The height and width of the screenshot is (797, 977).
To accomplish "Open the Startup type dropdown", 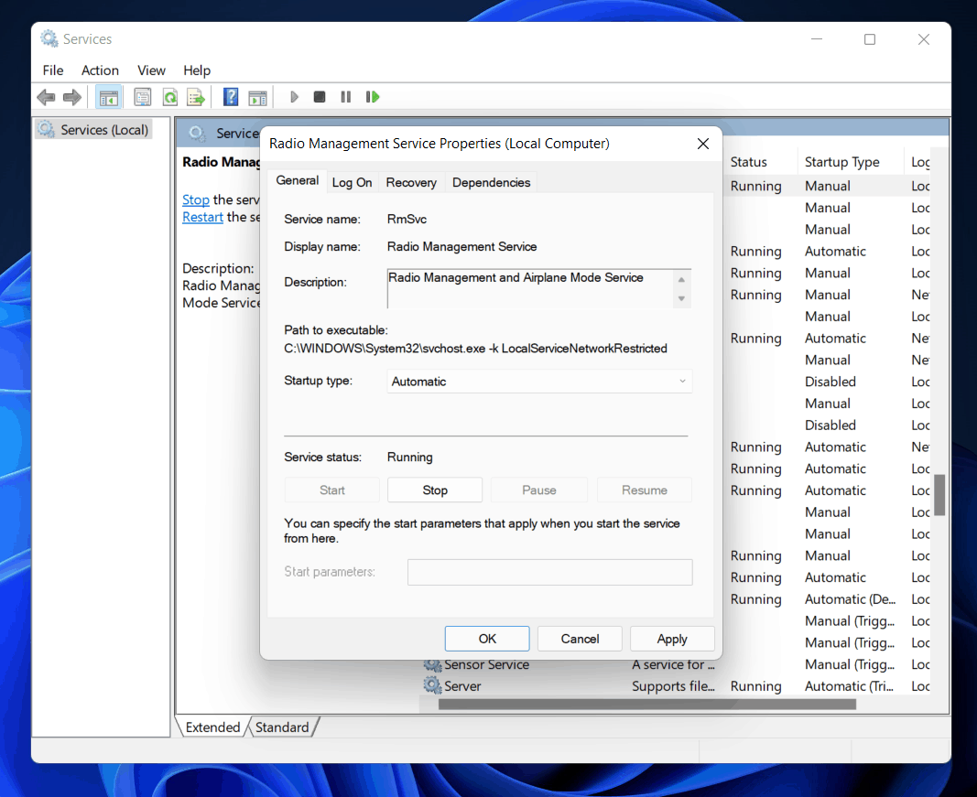I will (539, 382).
